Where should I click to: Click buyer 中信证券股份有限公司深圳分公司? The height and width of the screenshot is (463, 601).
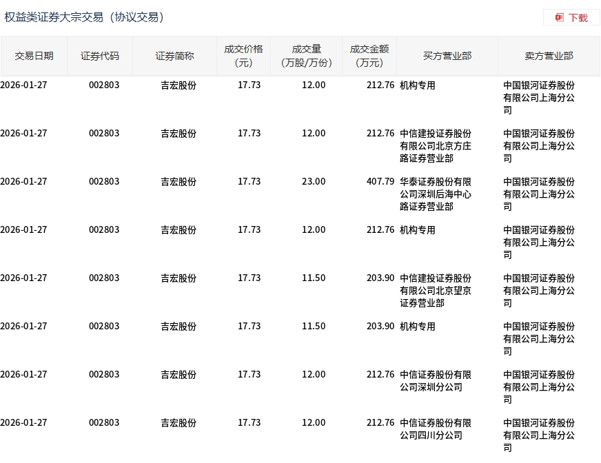click(436, 380)
